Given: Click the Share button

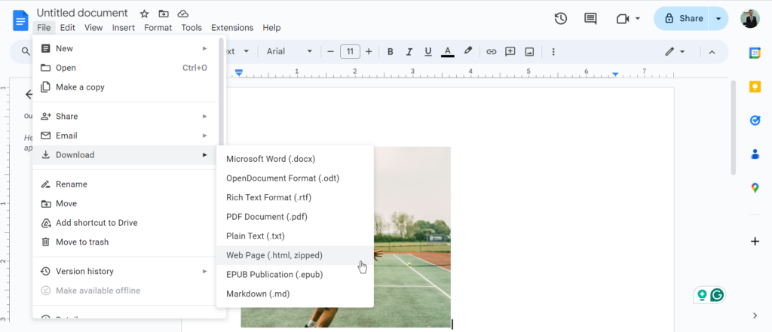Looking at the screenshot, I should pos(683,19).
